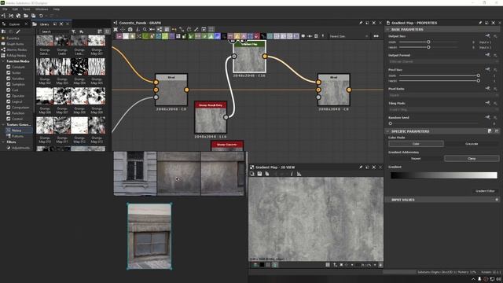Select Adjustments under Filters
The height and width of the screenshot is (283, 503).
coord(21,148)
